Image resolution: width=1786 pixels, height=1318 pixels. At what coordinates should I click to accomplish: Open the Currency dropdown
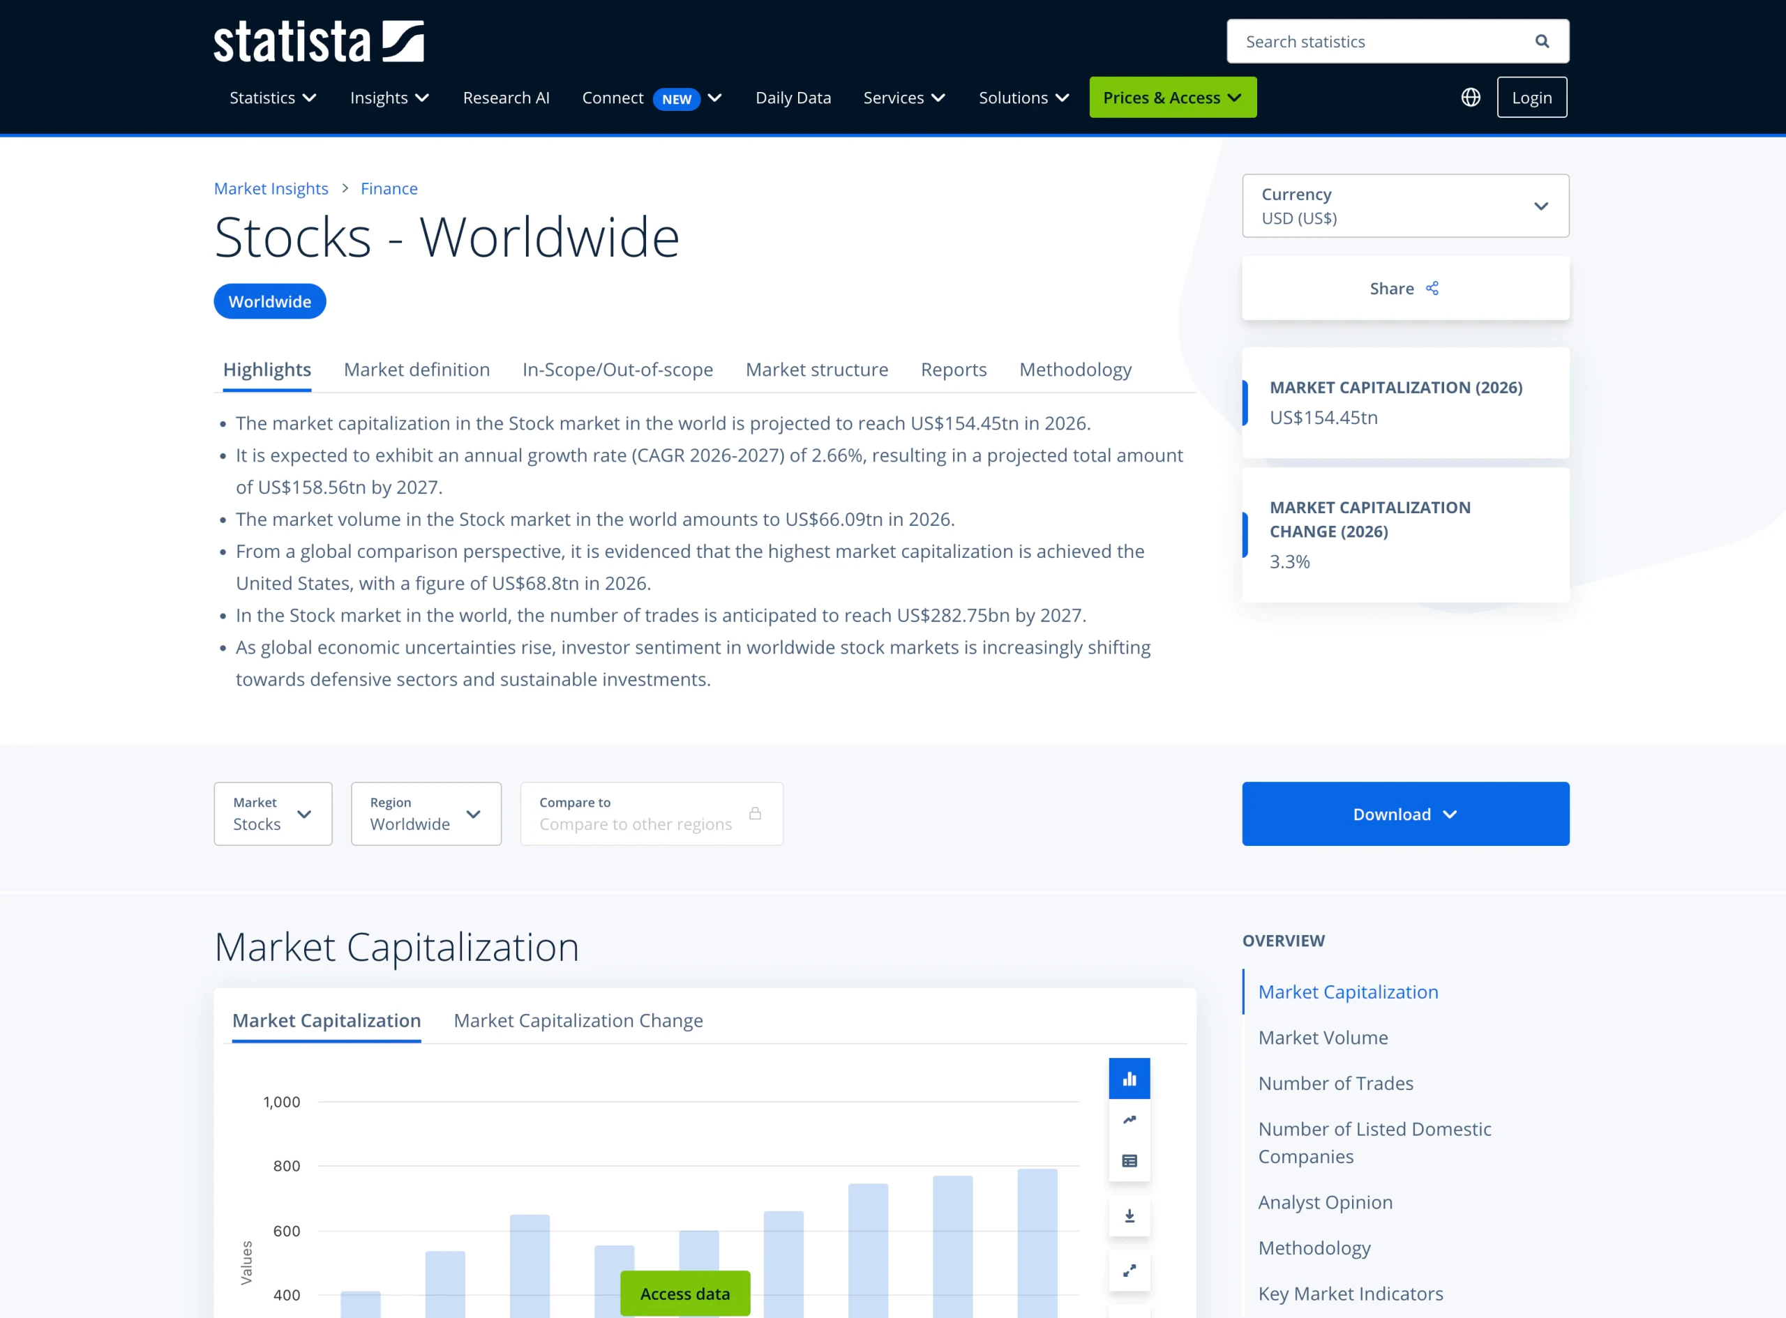[1541, 206]
